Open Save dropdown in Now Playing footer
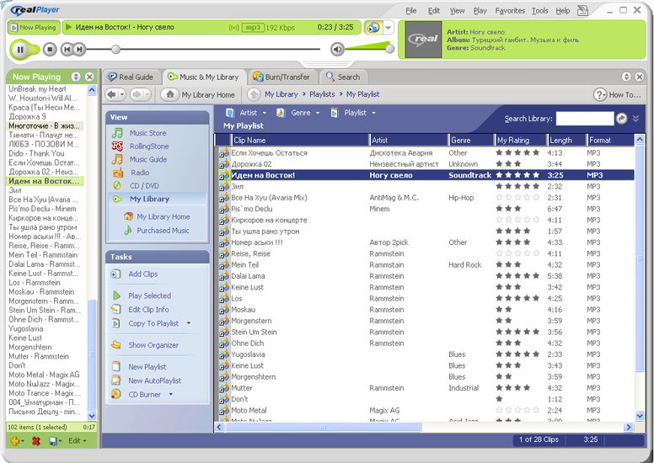 pyautogui.click(x=56, y=440)
